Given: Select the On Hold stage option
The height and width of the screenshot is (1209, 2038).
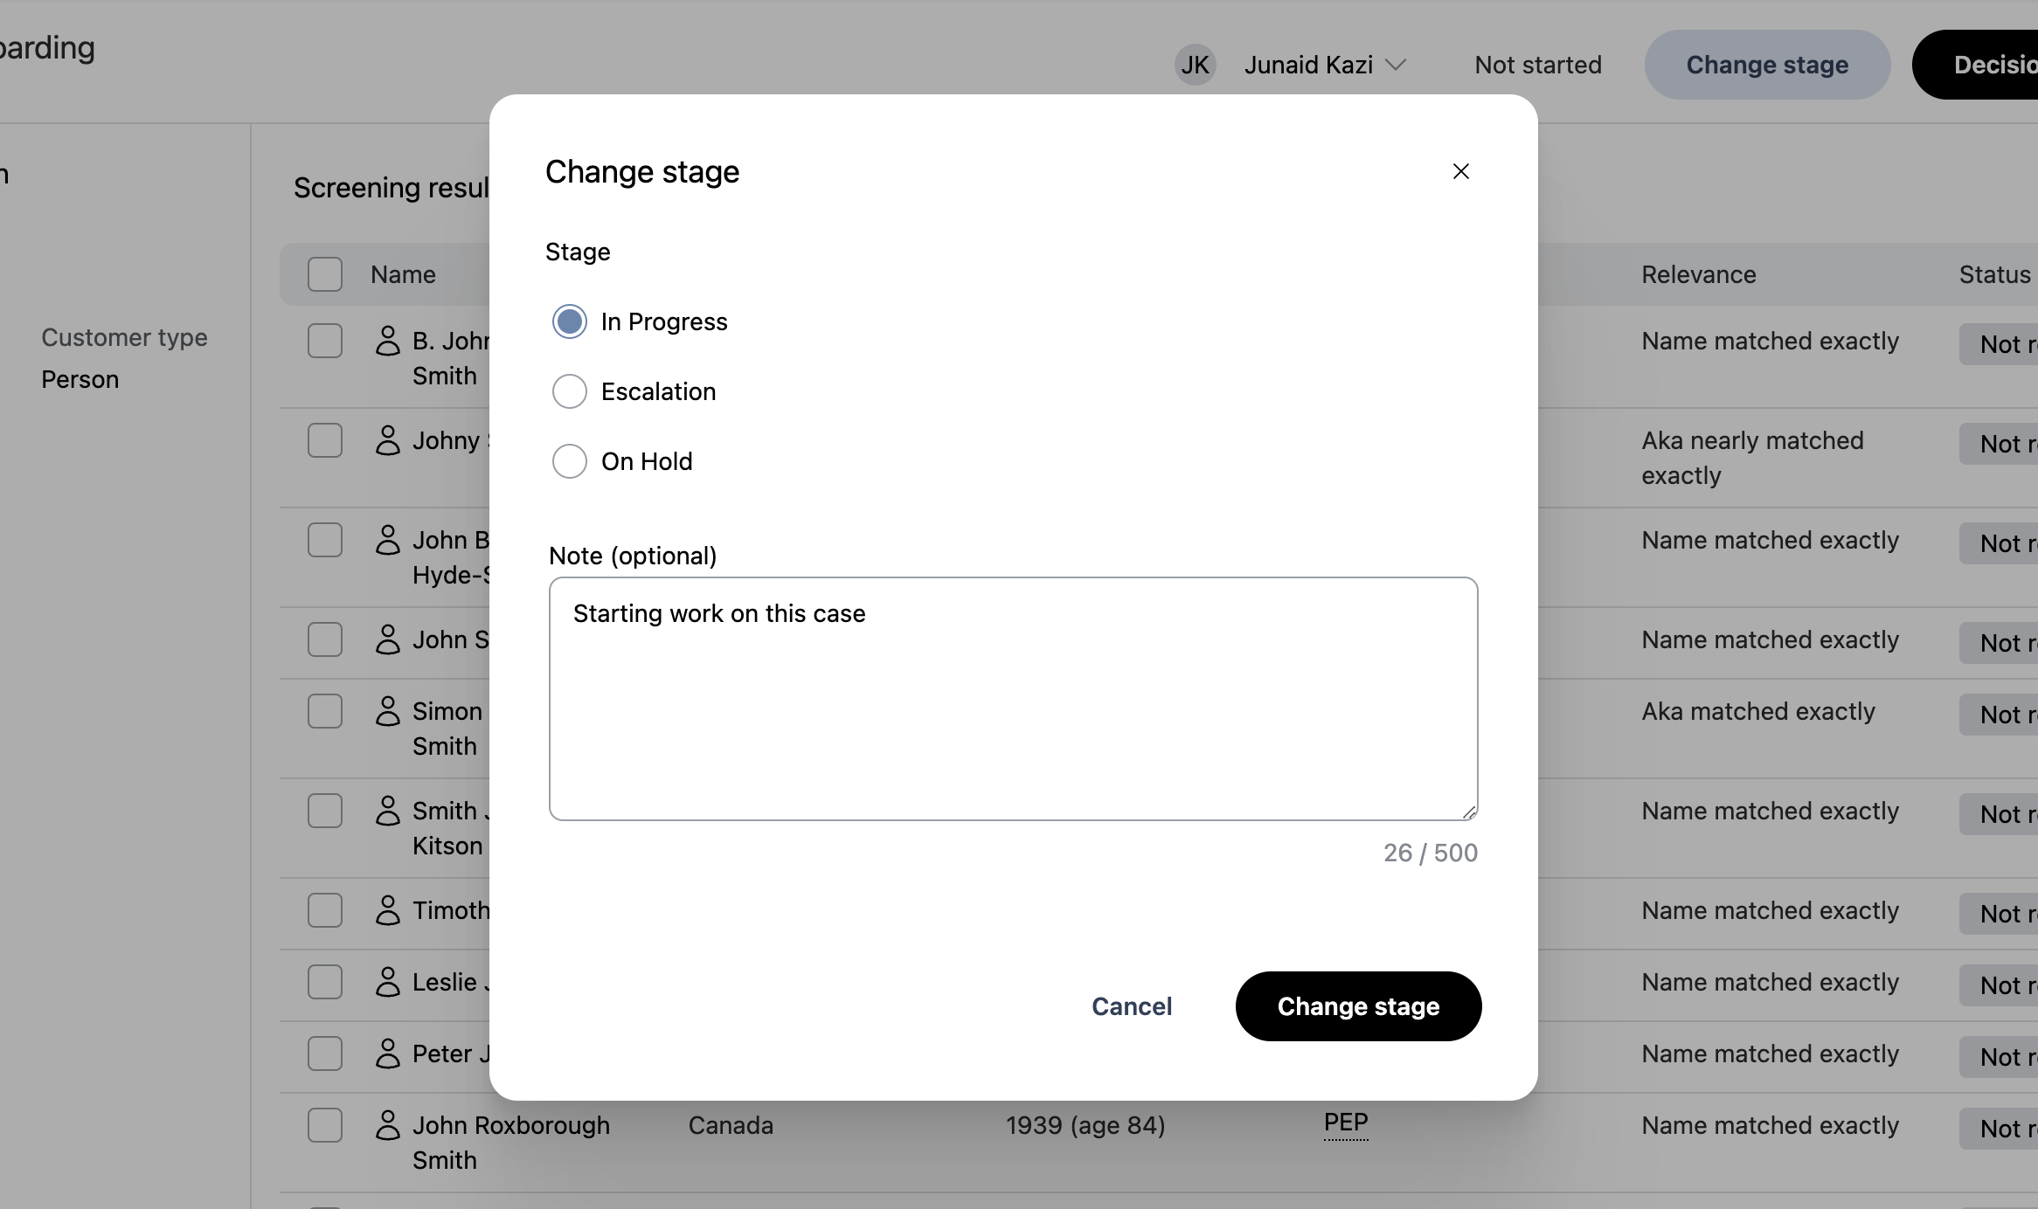Looking at the screenshot, I should coord(570,461).
